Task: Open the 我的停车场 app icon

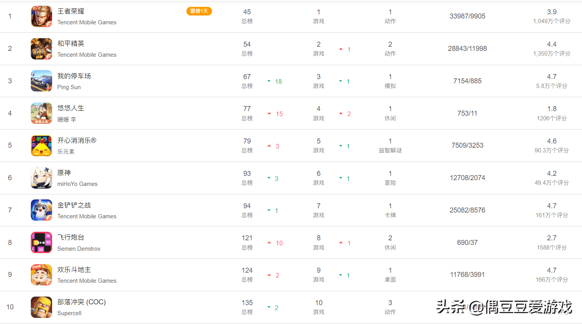Action: coord(41,81)
